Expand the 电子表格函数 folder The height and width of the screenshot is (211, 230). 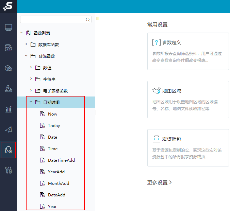[31, 90]
